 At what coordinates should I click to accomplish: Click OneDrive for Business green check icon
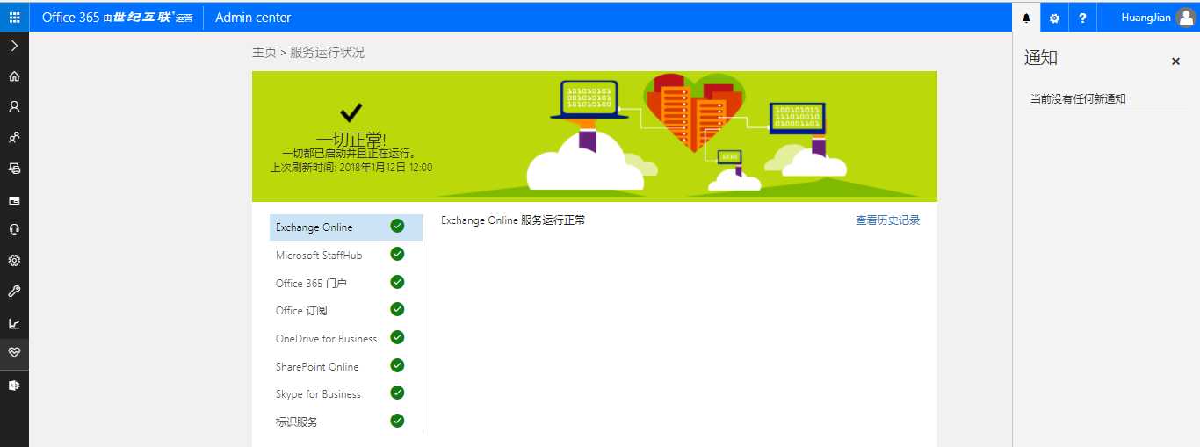click(397, 337)
